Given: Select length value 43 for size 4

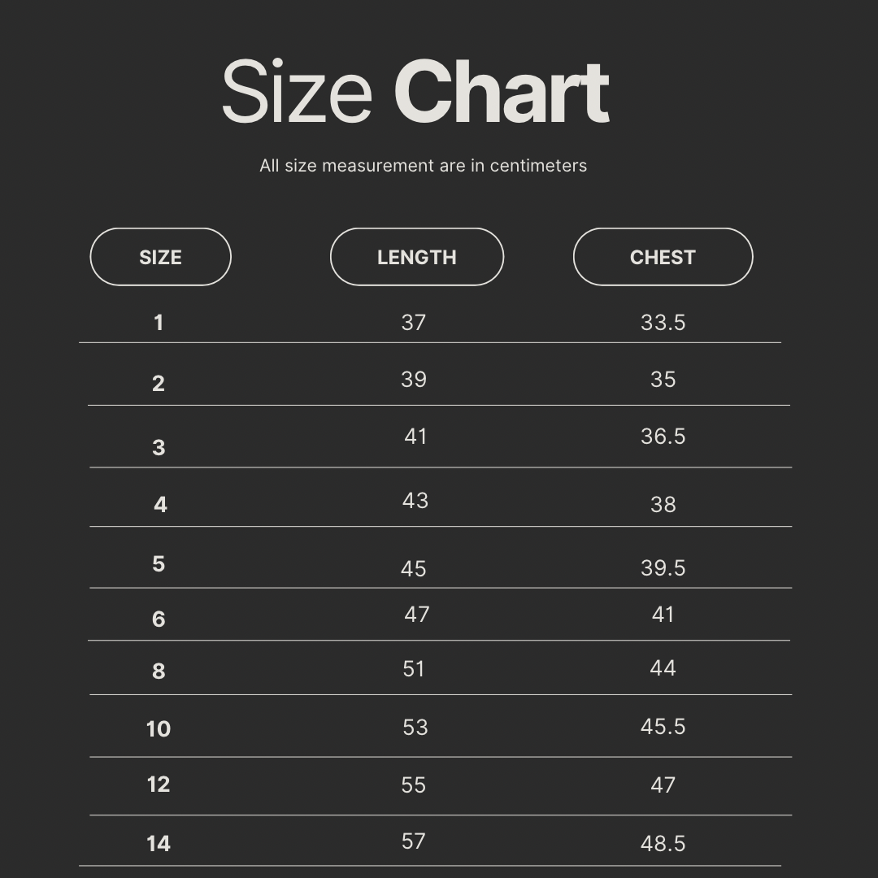Looking at the screenshot, I should (x=415, y=501).
